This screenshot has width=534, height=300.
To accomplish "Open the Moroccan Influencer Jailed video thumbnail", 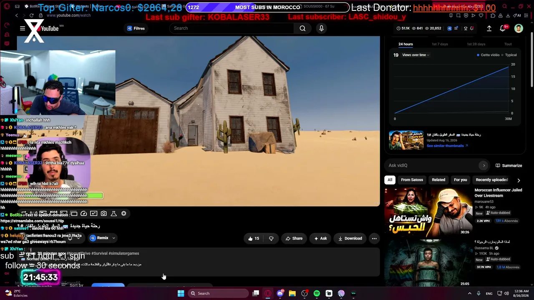I will (428, 212).
